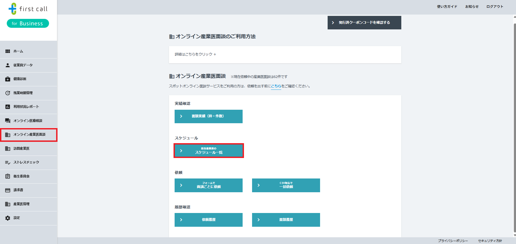Click the 衛生委員会 clipboard icon

[x=8, y=176]
